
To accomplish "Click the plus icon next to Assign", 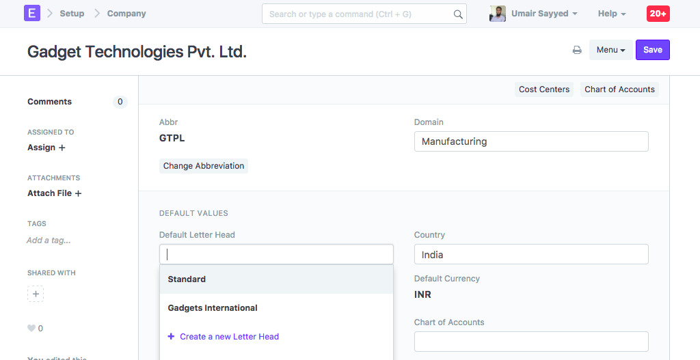I will (62, 148).
